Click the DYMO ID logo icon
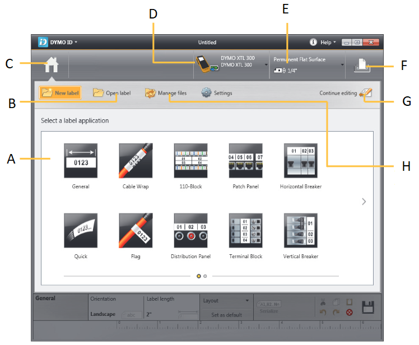419x345 pixels. (x=43, y=42)
